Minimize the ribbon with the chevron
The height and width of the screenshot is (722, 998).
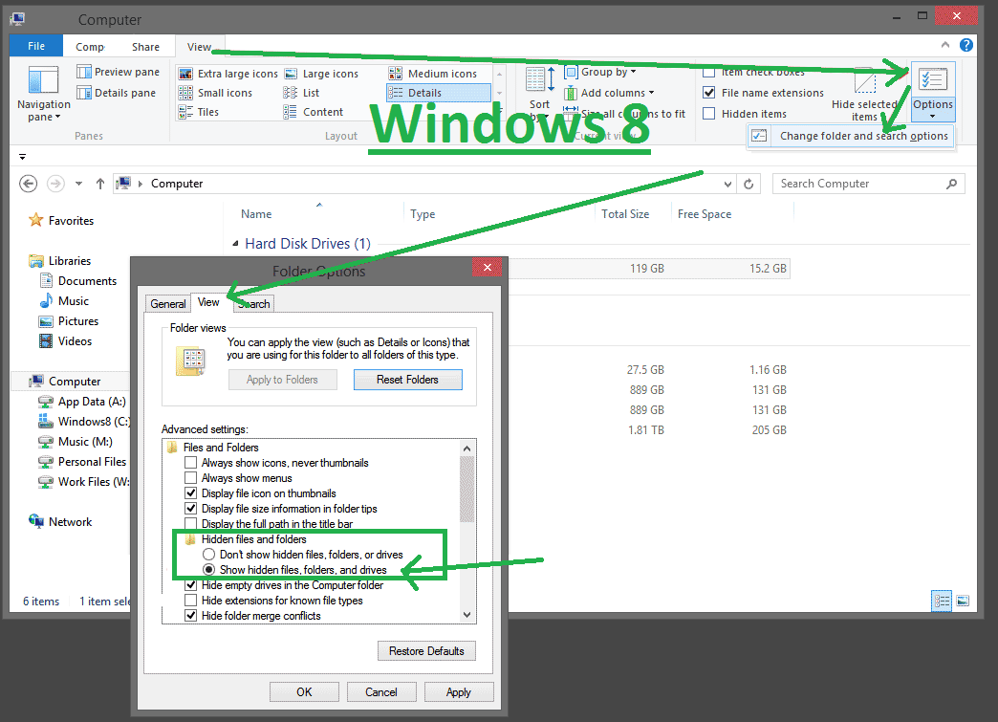(x=945, y=45)
